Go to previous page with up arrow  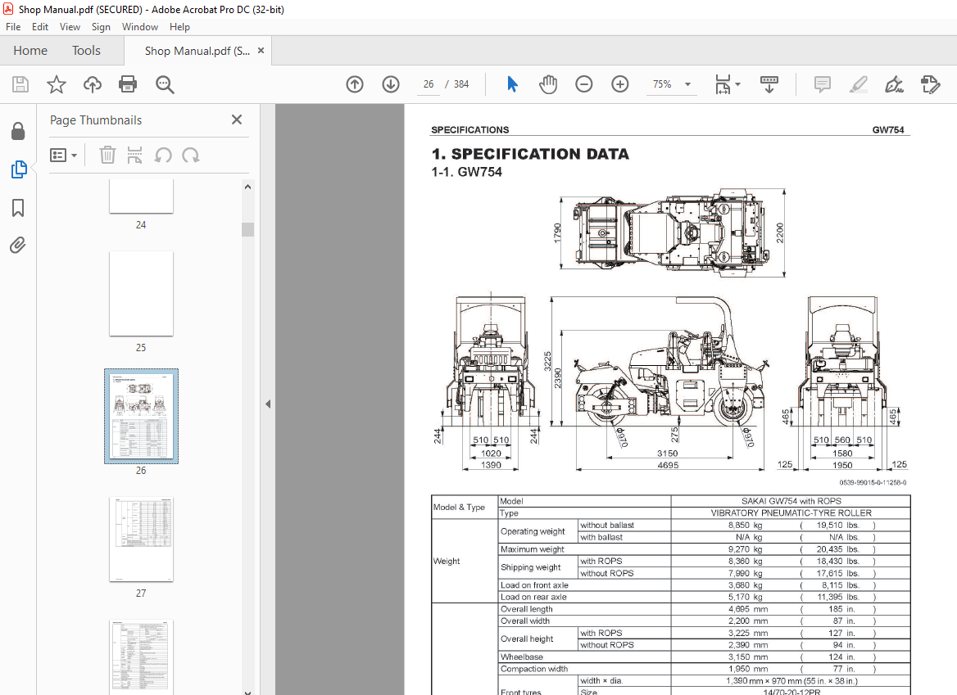pos(355,84)
